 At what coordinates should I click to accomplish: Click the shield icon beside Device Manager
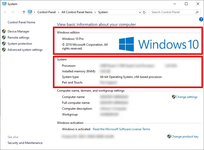click(4, 31)
